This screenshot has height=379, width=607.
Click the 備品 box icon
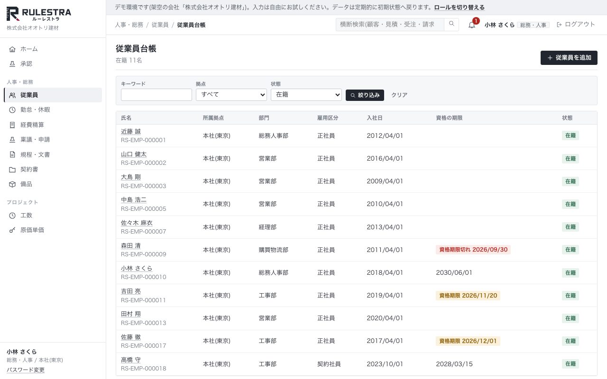pyautogui.click(x=12, y=184)
